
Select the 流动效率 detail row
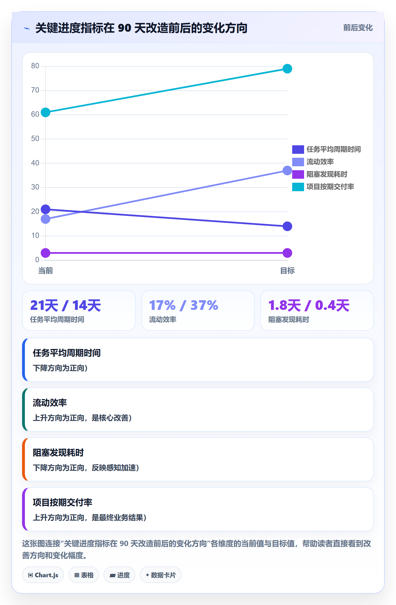(198, 410)
